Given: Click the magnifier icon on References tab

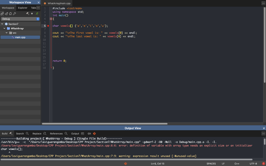Looking at the screenshot, I should 66,134.
